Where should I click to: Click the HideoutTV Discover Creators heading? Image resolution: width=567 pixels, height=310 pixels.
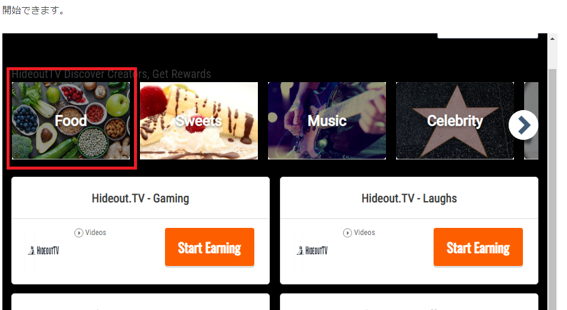[x=111, y=74]
